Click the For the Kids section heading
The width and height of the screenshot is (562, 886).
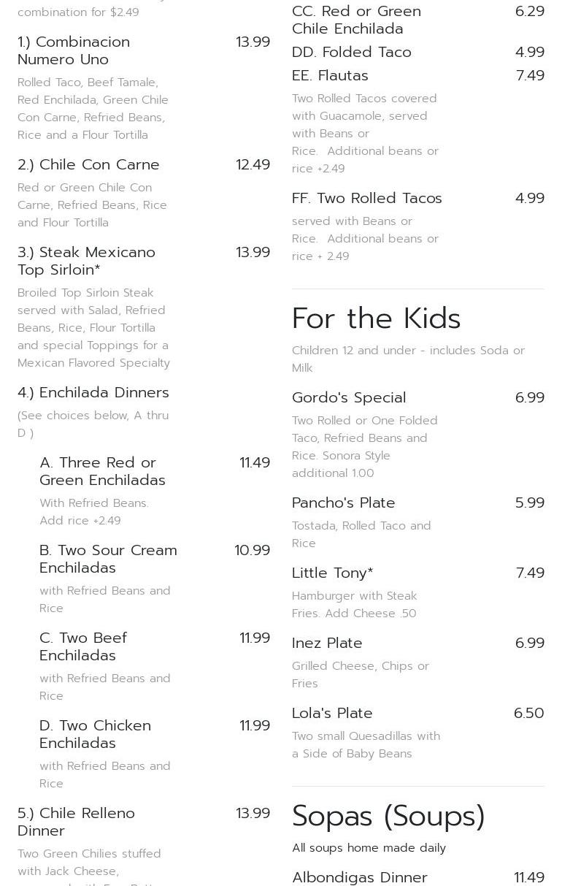[x=376, y=318]
